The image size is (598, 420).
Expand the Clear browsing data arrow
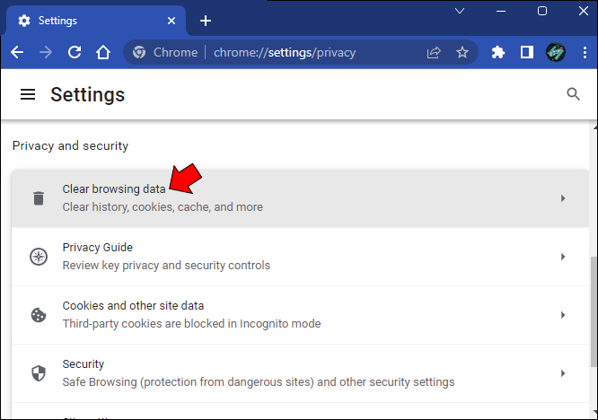point(563,198)
